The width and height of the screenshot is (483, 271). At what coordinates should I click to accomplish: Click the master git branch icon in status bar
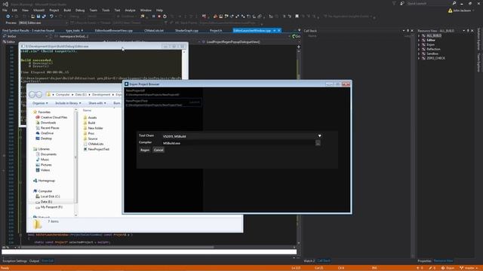[461, 268]
